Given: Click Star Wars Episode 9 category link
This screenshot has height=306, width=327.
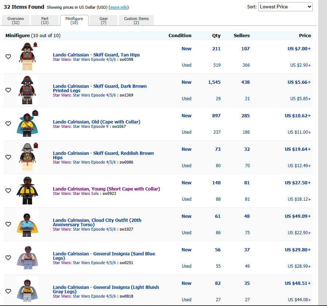Looking at the screenshot, I should (x=90, y=126).
